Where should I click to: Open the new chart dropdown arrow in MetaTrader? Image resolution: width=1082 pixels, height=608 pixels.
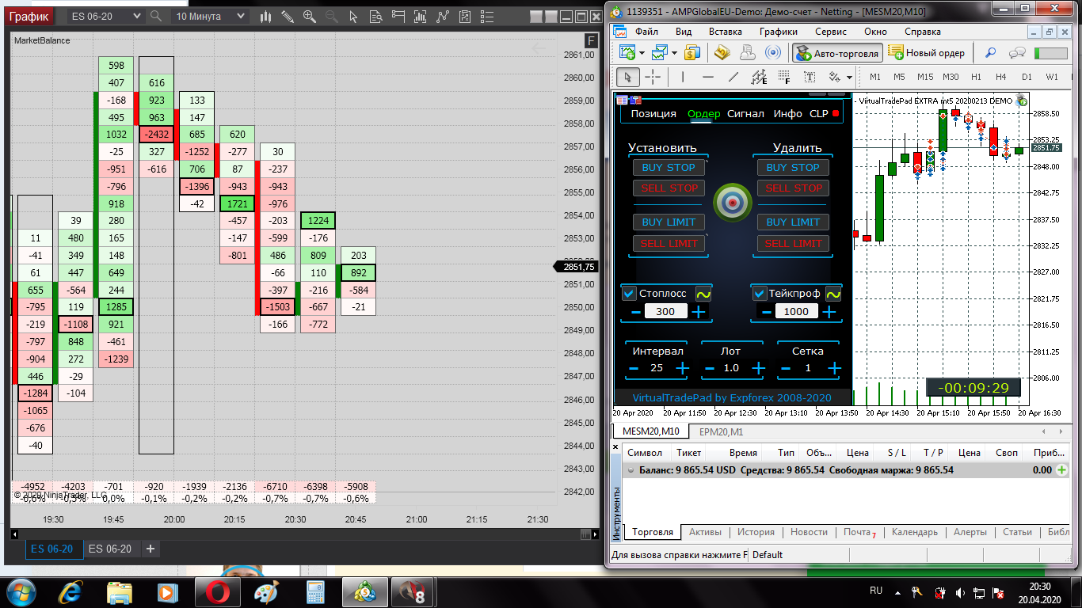[642, 53]
